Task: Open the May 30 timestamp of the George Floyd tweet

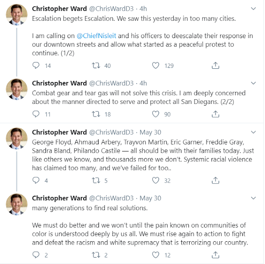Action: pos(150,132)
